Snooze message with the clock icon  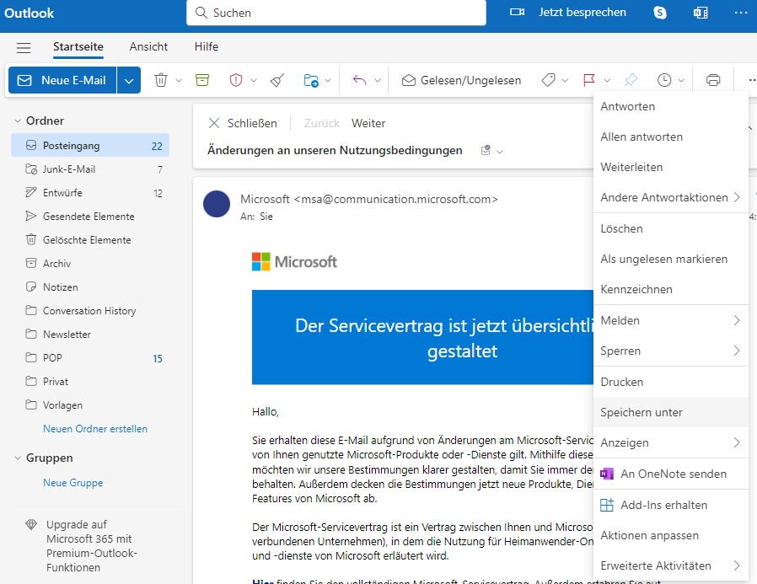point(664,80)
